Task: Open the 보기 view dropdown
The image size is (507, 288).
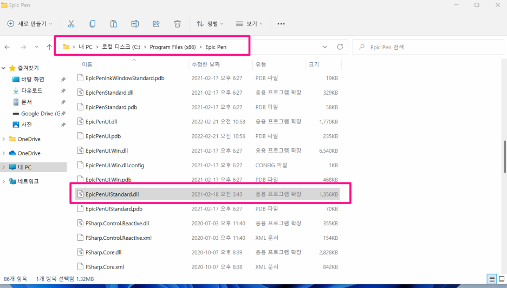Action: (x=249, y=24)
